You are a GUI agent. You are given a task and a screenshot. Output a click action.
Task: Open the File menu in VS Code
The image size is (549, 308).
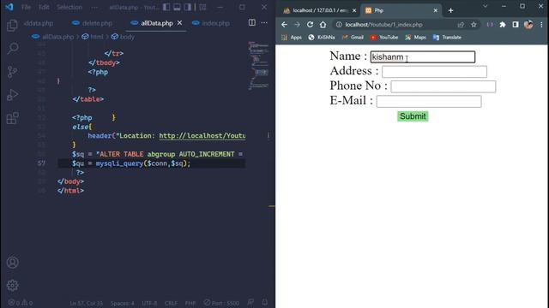(x=26, y=7)
